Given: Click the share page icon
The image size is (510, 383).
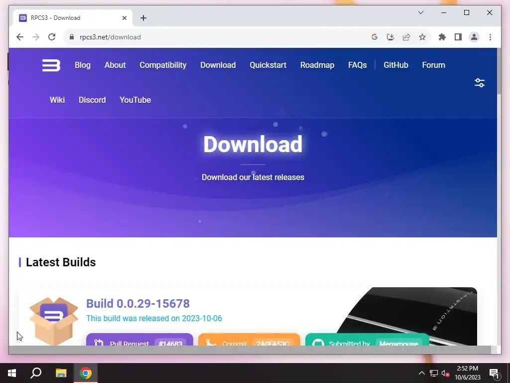Looking at the screenshot, I should pyautogui.click(x=406, y=37).
